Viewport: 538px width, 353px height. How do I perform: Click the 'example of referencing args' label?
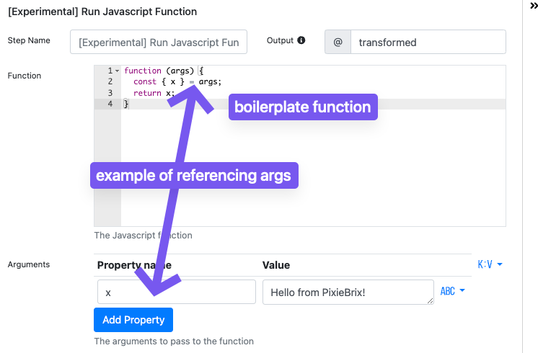[x=193, y=176]
